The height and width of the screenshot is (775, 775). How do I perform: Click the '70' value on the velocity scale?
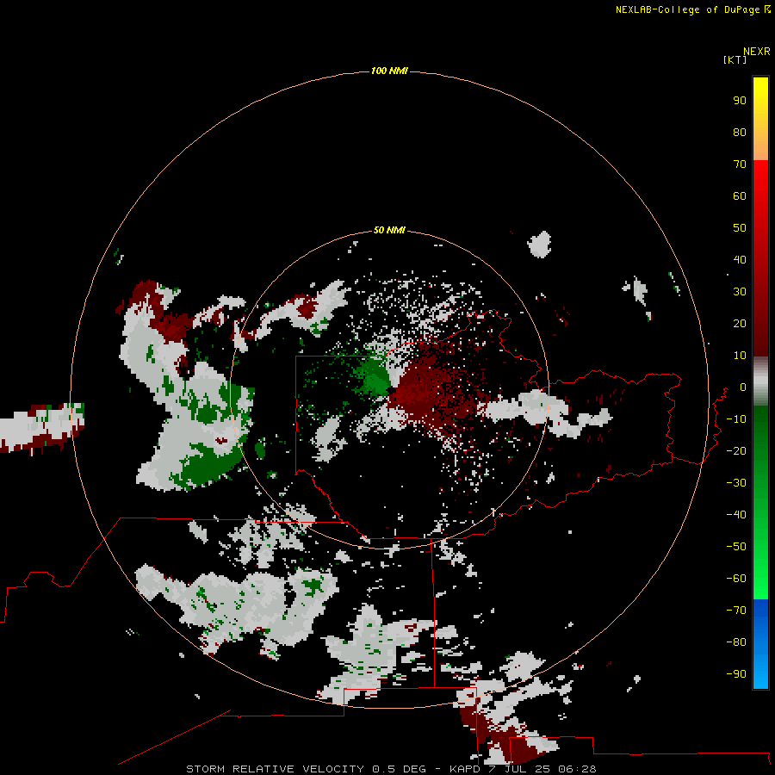740,164
